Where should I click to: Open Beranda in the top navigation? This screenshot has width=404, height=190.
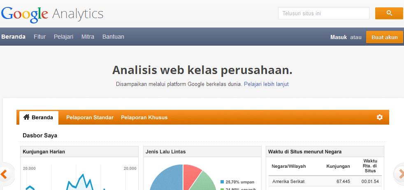[14, 37]
